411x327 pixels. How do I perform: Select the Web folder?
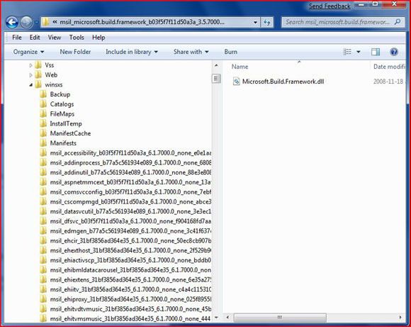coord(51,75)
